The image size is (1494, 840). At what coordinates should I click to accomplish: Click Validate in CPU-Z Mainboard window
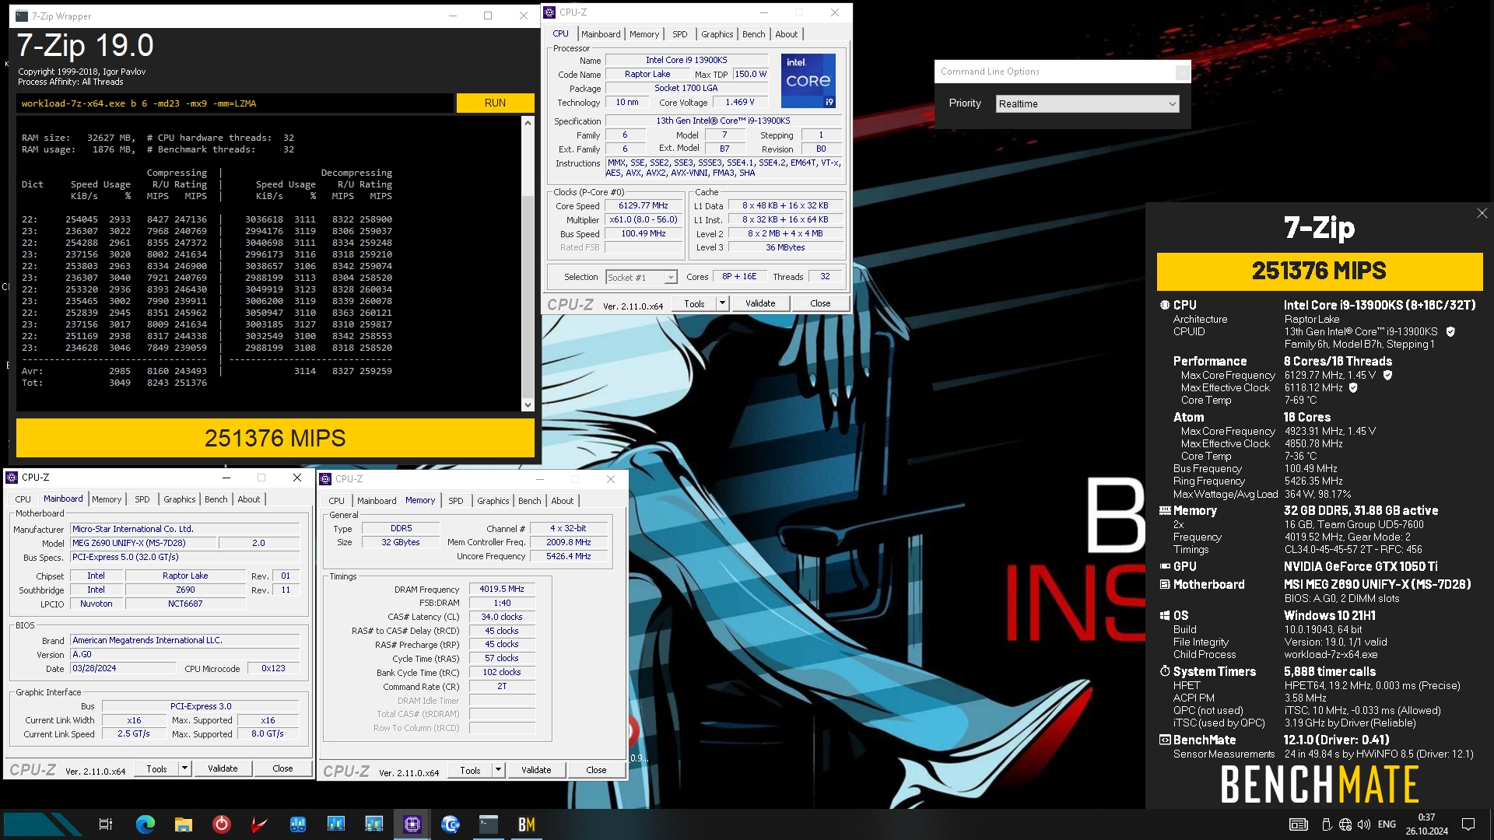223,768
